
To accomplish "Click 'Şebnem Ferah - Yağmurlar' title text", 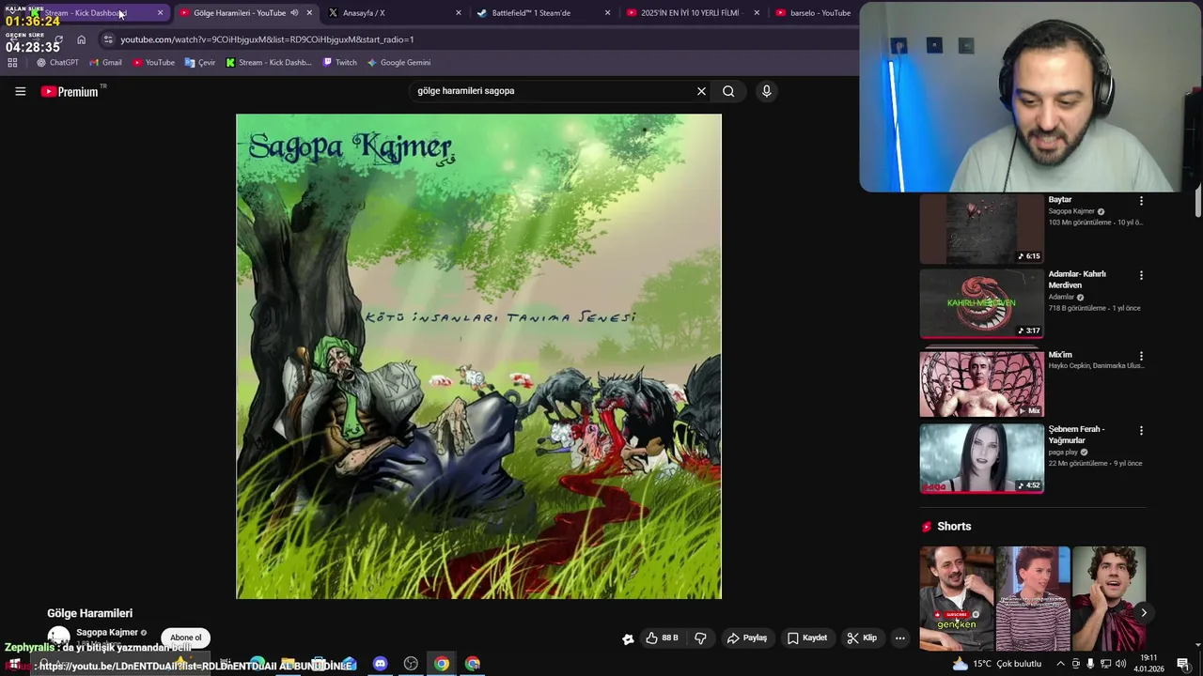I will point(1076,435).
